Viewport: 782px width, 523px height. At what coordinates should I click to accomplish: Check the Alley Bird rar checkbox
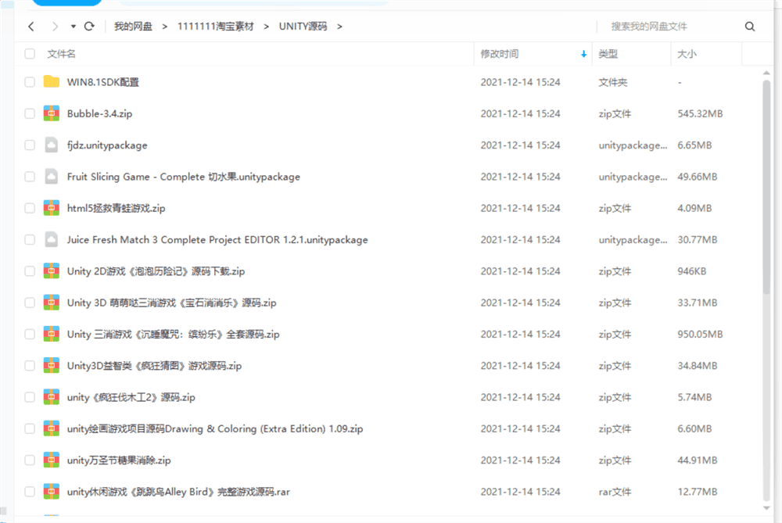30,492
